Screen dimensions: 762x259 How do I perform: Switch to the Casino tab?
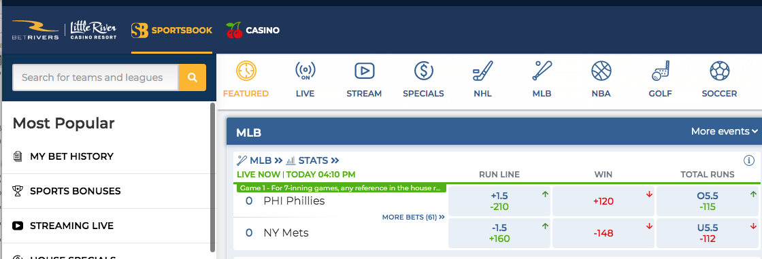[x=252, y=30]
